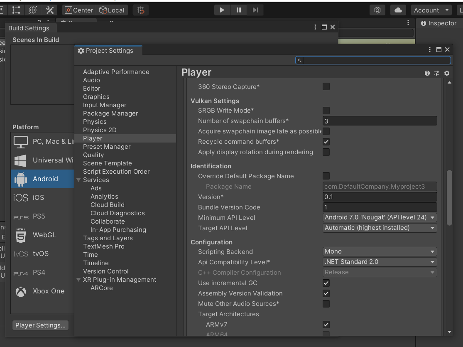The height and width of the screenshot is (347, 463).
Task: Enable Mute Other Audio Sources
Action: point(326,303)
